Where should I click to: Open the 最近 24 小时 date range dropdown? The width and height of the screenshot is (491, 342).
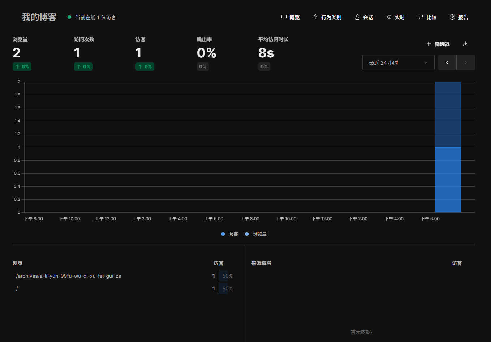(398, 62)
